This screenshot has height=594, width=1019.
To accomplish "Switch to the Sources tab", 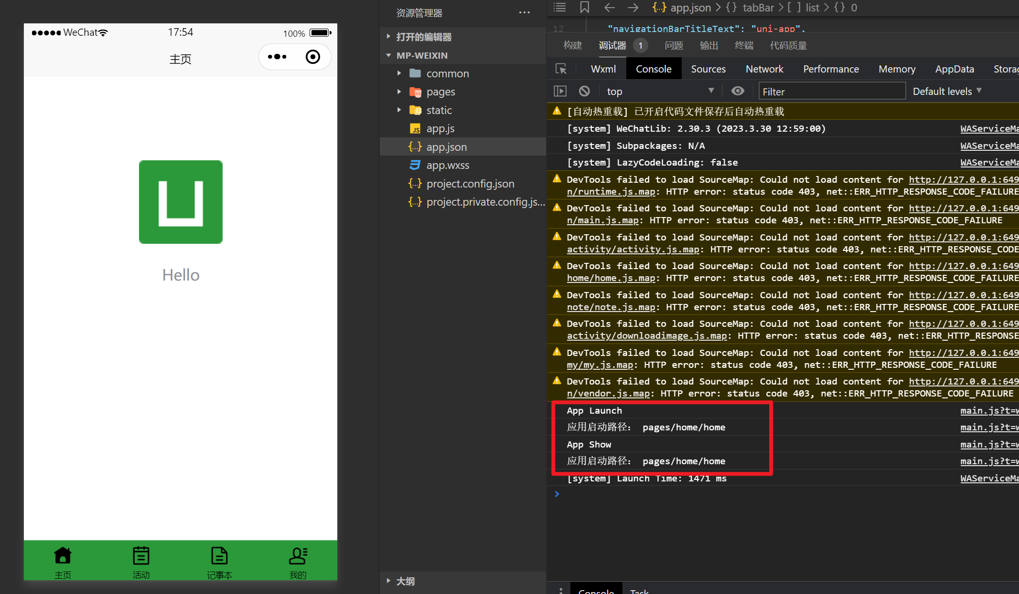I will pyautogui.click(x=708, y=69).
